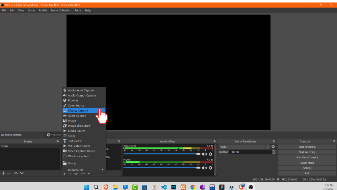
Task: Select Text (GDI+) source
Action: (84, 141)
